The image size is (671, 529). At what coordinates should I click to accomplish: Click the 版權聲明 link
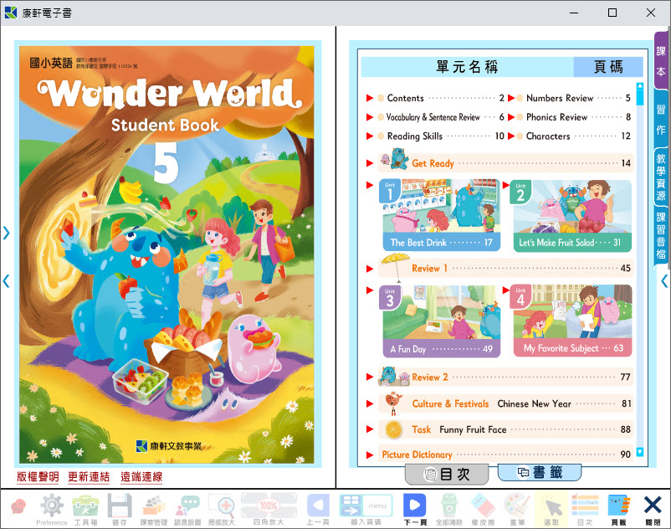coord(38,477)
